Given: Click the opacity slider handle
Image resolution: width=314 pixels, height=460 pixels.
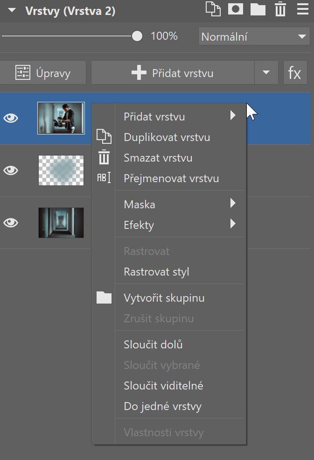Looking at the screenshot, I should [x=137, y=36].
